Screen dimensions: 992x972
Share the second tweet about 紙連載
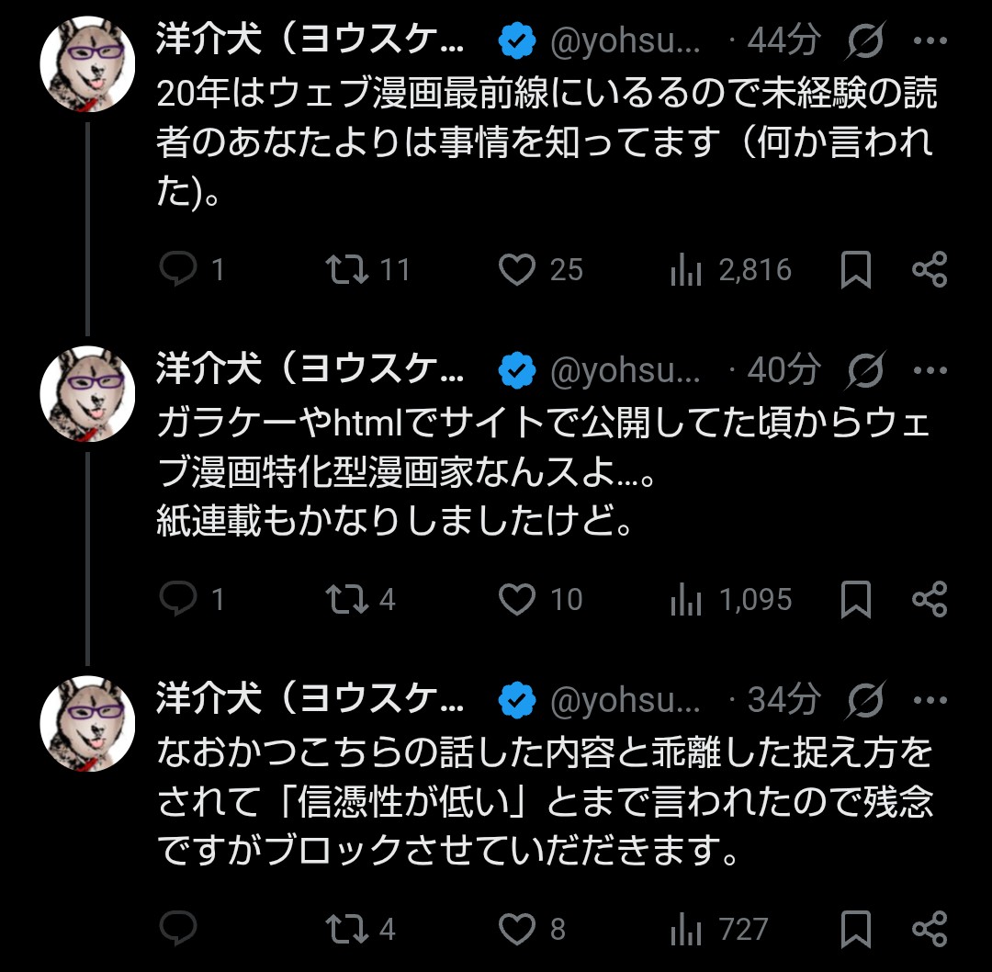(x=929, y=600)
